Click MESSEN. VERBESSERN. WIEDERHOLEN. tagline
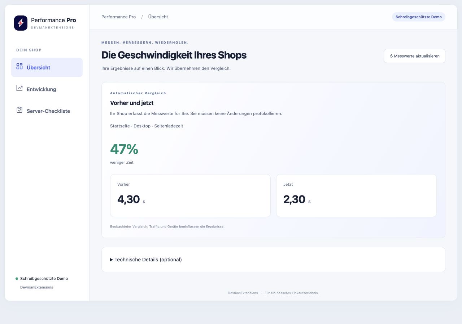Viewport: 462px width, 324px height. click(145, 42)
